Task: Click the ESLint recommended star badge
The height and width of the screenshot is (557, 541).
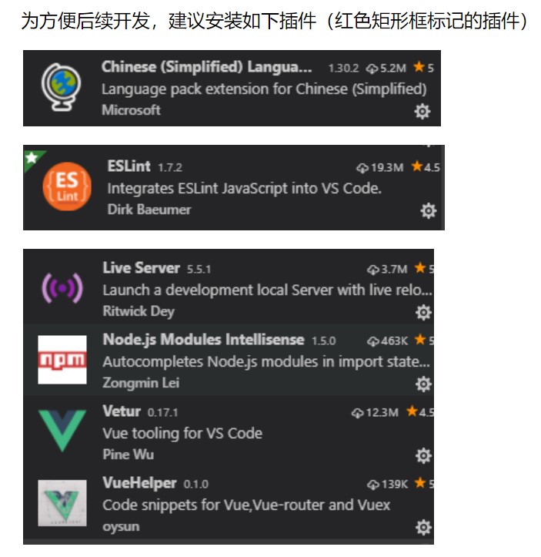Action: (32, 158)
